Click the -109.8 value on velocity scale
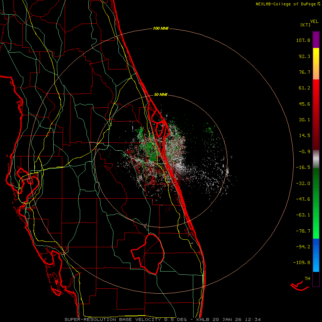Viewport: 322px width, 322px height. (x=302, y=263)
